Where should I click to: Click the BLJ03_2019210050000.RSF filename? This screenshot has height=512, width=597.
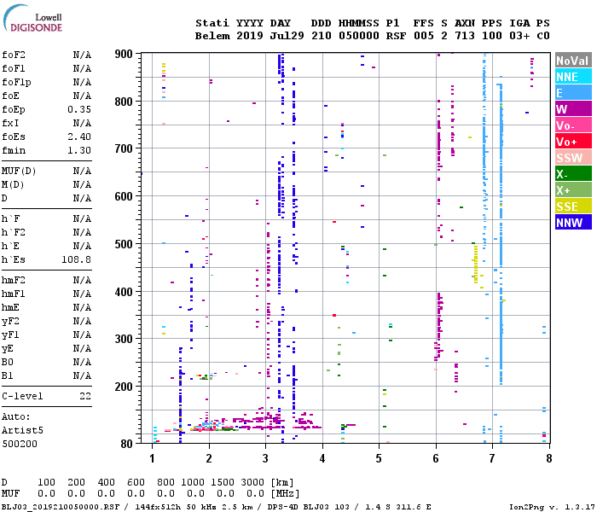pos(61,507)
